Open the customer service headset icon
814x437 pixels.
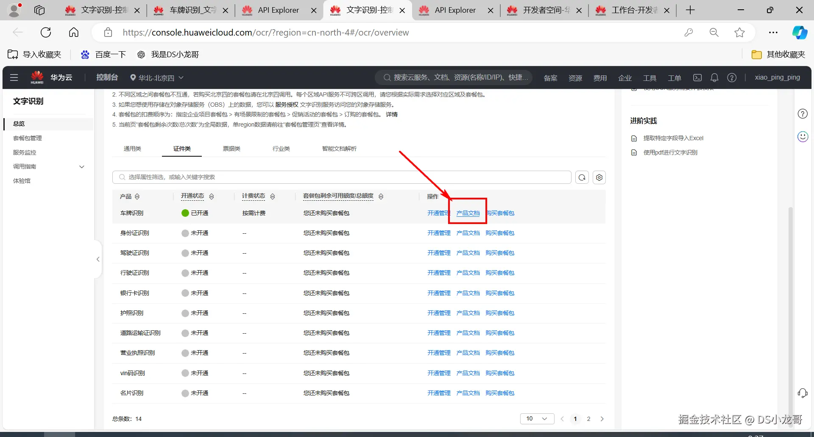[x=803, y=393]
